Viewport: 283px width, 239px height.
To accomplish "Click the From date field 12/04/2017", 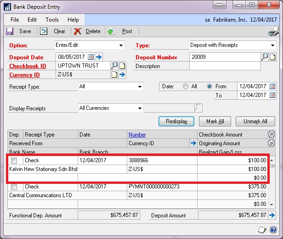I will coord(253,86).
